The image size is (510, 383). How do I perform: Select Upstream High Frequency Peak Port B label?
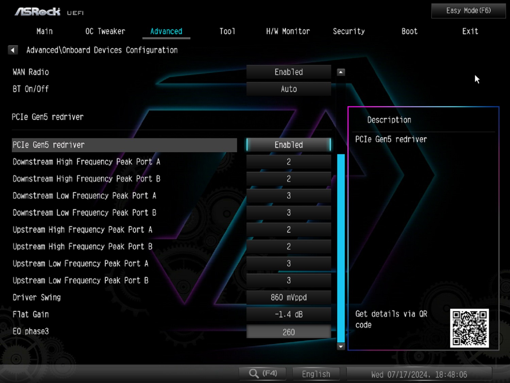tap(83, 246)
